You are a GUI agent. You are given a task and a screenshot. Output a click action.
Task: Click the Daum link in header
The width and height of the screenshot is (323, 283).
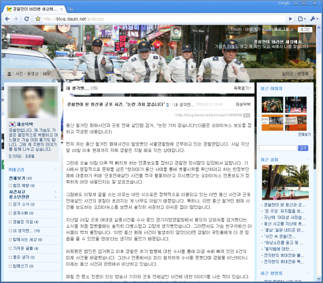(236, 29)
